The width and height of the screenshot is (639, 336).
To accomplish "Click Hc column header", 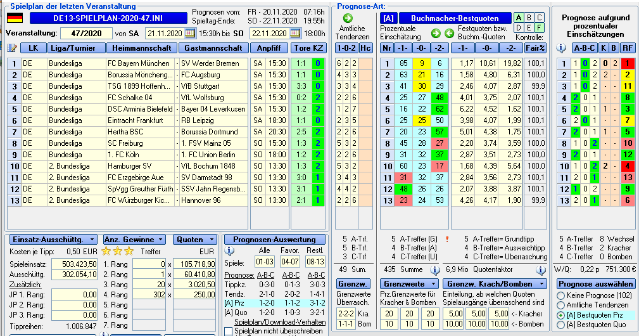I will pos(365,48).
